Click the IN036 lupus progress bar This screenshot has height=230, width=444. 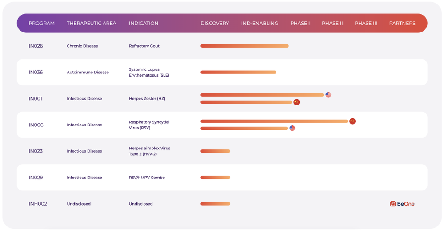pyautogui.click(x=238, y=72)
